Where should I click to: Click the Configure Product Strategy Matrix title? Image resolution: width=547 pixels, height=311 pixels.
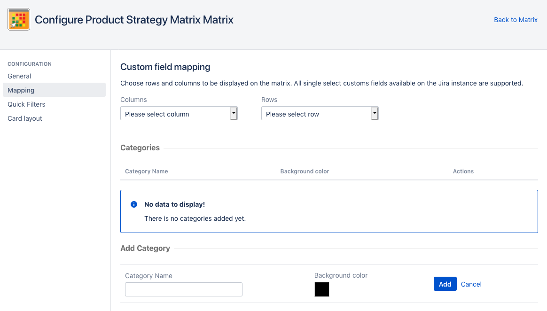[134, 20]
